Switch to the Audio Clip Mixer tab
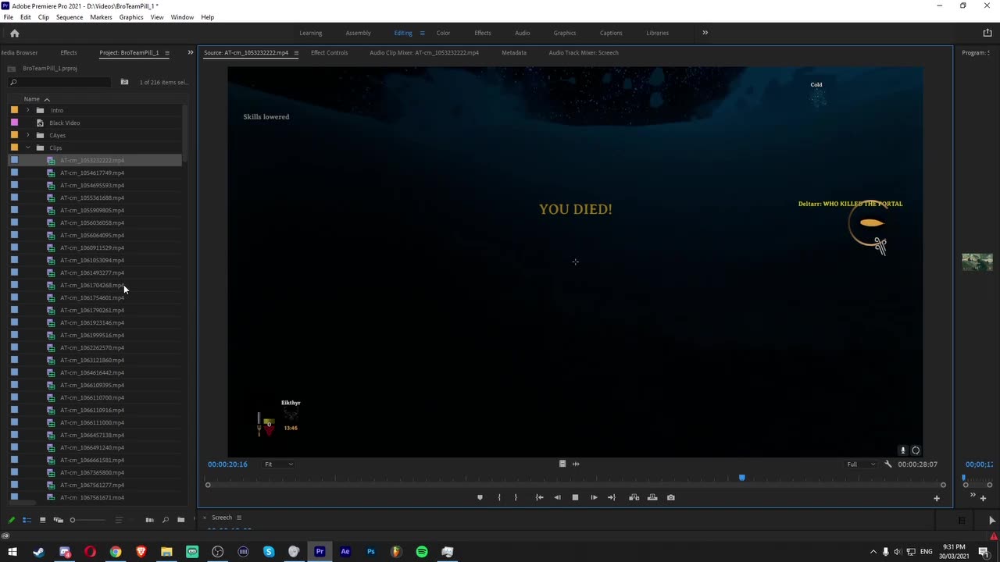This screenshot has height=562, width=1000. click(424, 53)
